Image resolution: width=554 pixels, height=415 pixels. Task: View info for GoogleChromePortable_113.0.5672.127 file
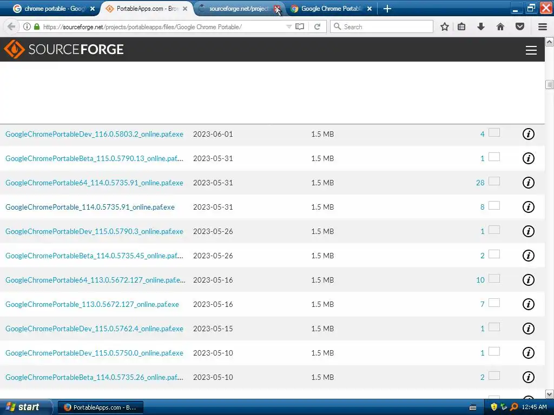click(528, 305)
